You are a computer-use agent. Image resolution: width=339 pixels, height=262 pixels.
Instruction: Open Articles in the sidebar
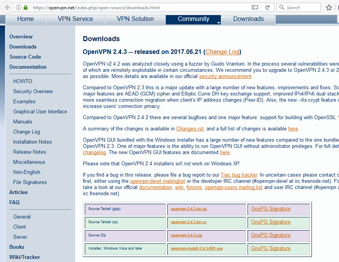click(x=18, y=192)
